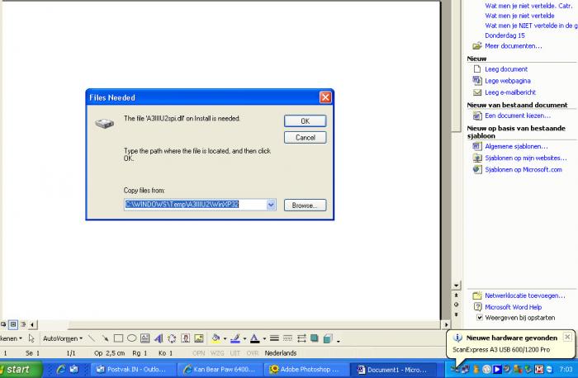The width and height of the screenshot is (578, 378).
Task: Switch to Outline view button
Action: (x=23, y=324)
